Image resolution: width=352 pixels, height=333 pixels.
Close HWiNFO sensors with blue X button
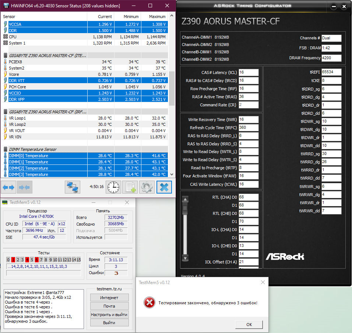coord(164,187)
